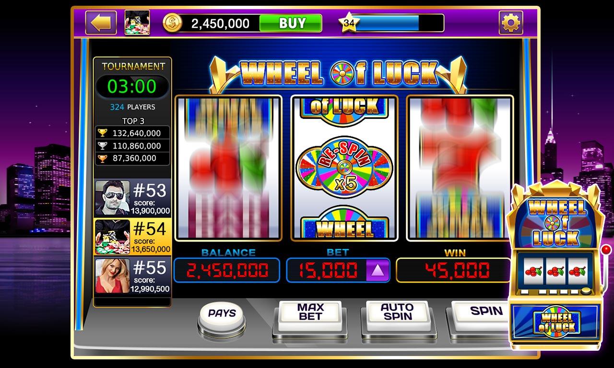614x368 pixels.
Task: View rank #53 player with sunglasses
Action: (132, 198)
